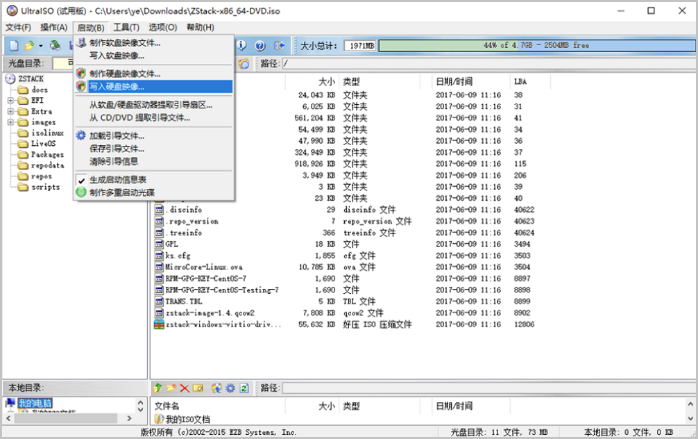Expand the EFI folder tree node
698x439 pixels.
click(x=11, y=101)
